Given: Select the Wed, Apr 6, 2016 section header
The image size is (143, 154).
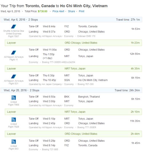Looking at the screenshot, I should pos(71,20).
